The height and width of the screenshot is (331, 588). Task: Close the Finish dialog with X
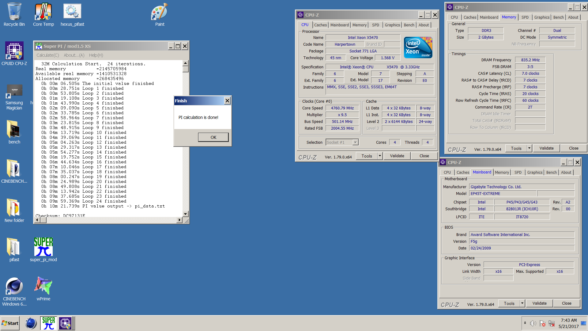coord(227,101)
